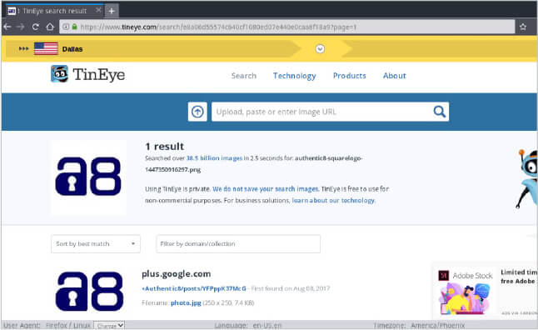
Task: Click the URL address bar
Action: [286, 27]
